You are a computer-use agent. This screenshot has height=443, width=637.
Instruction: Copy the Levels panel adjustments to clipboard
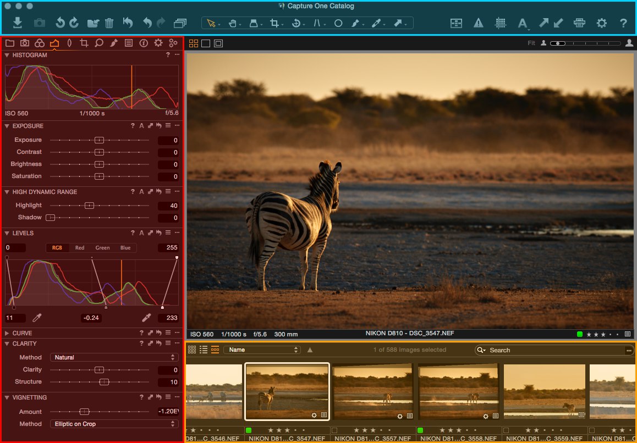[150, 233]
